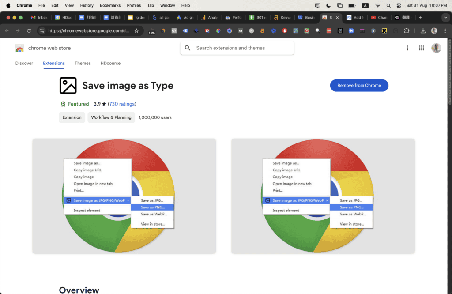Click the address bar URL
Screen dimensions: 452x294
89,31
